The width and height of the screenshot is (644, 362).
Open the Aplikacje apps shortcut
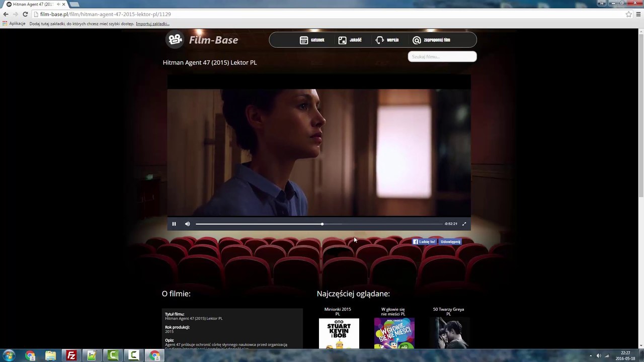tap(14, 24)
